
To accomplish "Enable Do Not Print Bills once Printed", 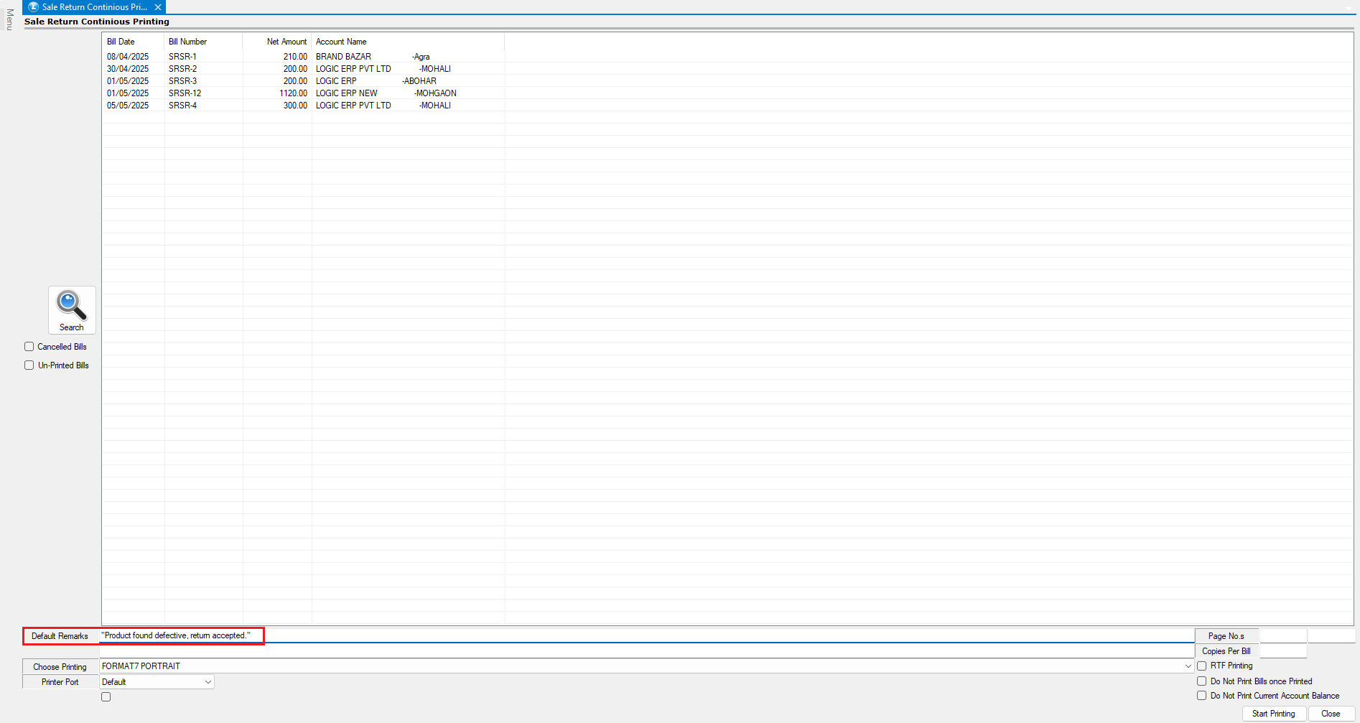I will point(1201,681).
